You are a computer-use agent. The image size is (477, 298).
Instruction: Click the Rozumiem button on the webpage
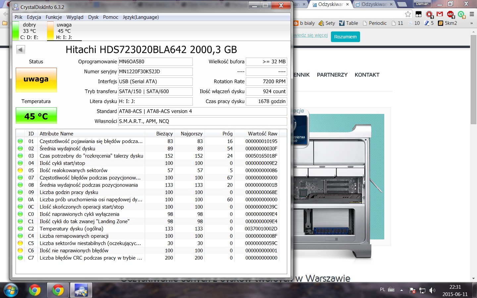345,37
